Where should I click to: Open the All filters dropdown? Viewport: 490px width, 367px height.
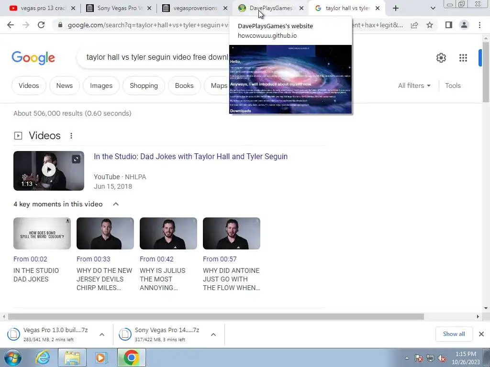pyautogui.click(x=414, y=86)
